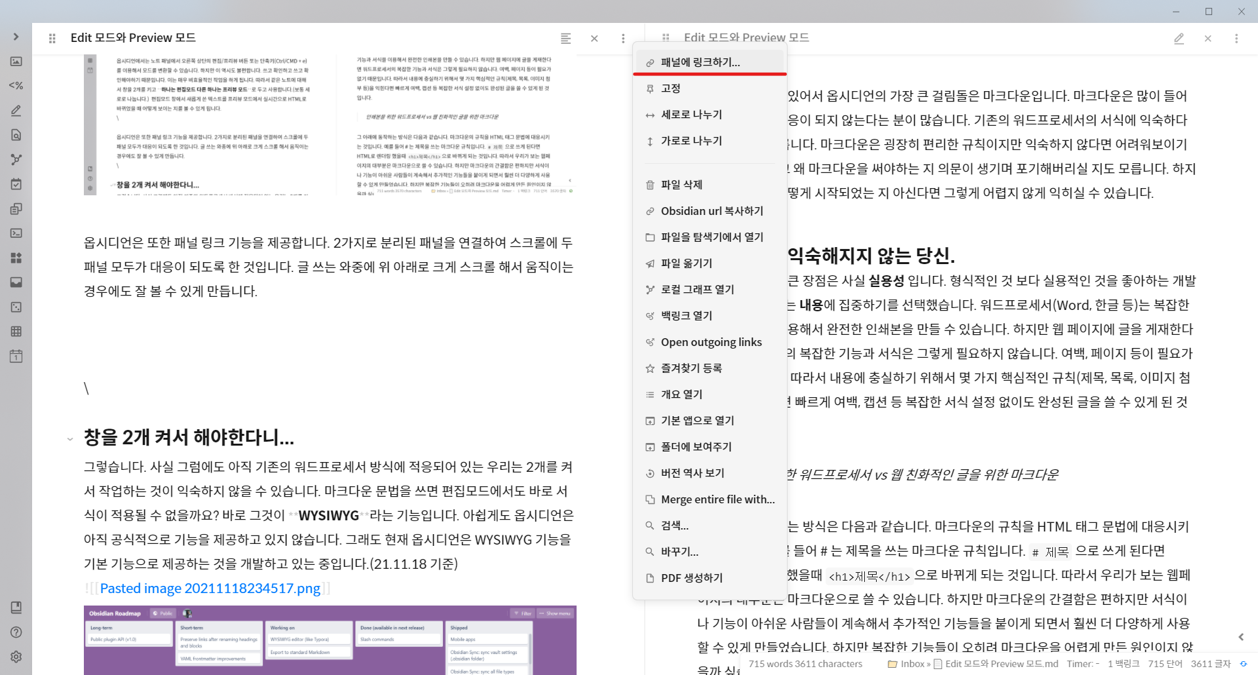The height and width of the screenshot is (675, 1258).
Task: Open 버전 역사 보기
Action: 710,473
